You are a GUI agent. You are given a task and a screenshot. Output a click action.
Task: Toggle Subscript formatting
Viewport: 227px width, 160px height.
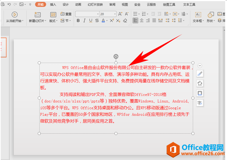(118, 21)
